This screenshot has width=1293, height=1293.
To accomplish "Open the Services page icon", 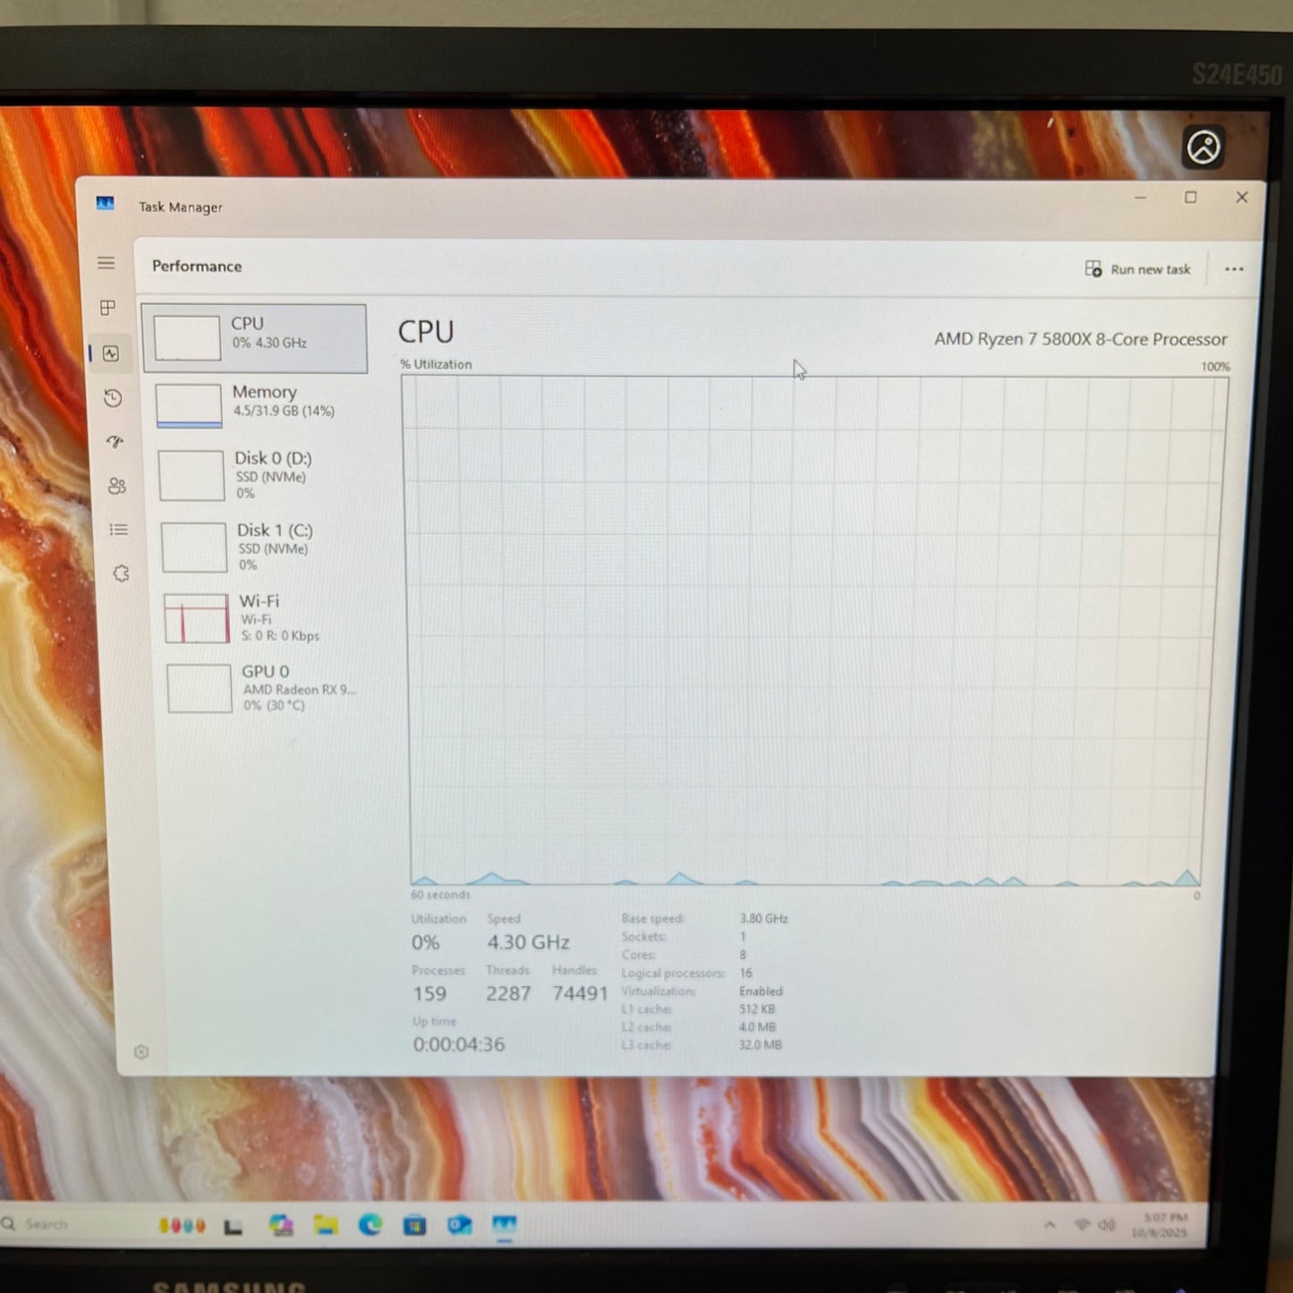I will pos(121,573).
